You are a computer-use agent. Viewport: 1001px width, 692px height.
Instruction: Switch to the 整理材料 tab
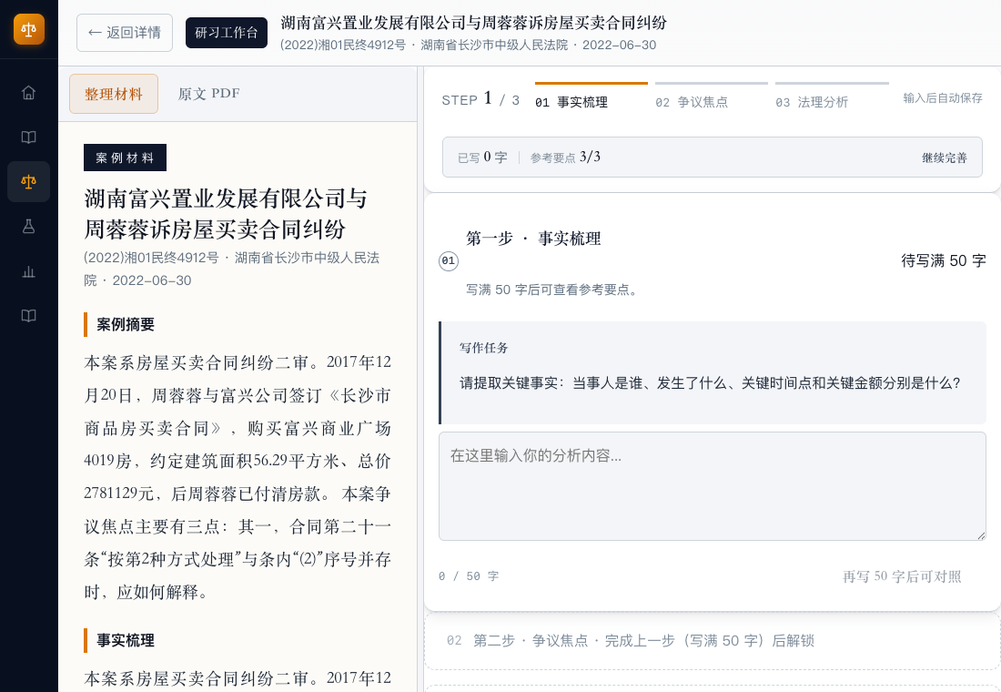[114, 94]
